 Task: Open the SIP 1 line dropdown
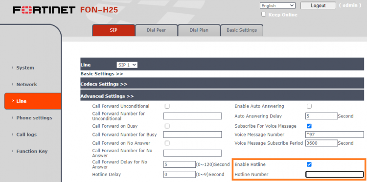pos(127,65)
